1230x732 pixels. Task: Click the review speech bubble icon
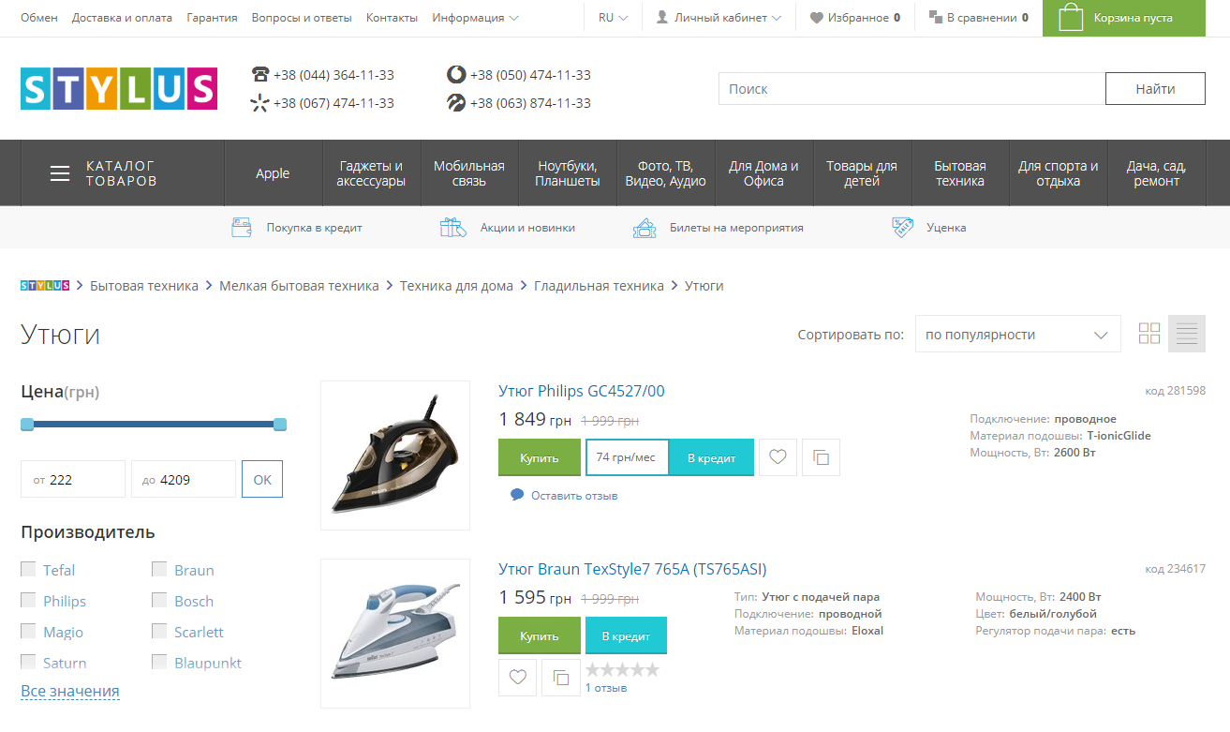tap(517, 495)
